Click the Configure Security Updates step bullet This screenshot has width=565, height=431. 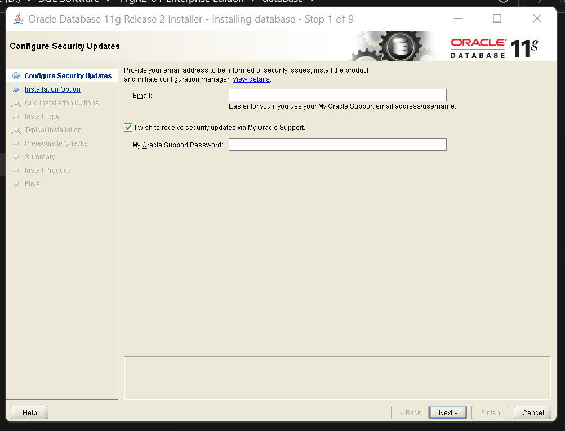[x=16, y=75]
